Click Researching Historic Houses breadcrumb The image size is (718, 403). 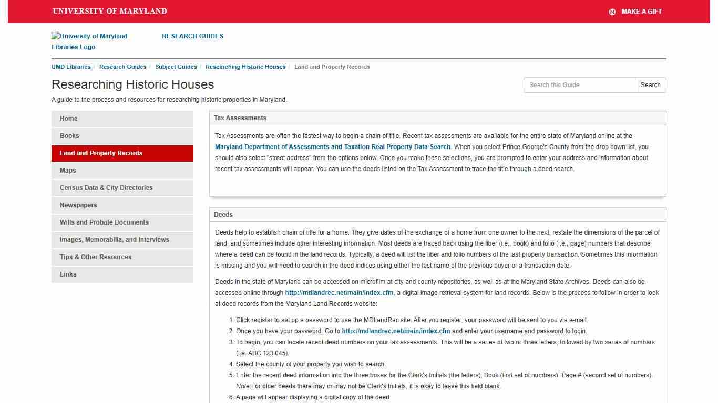point(245,67)
